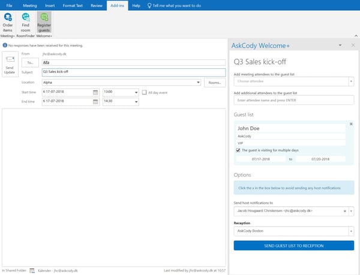
Task: Click the additional attendee name field
Action: 293,100
